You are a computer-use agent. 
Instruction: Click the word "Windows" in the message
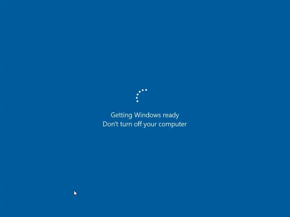(147, 115)
